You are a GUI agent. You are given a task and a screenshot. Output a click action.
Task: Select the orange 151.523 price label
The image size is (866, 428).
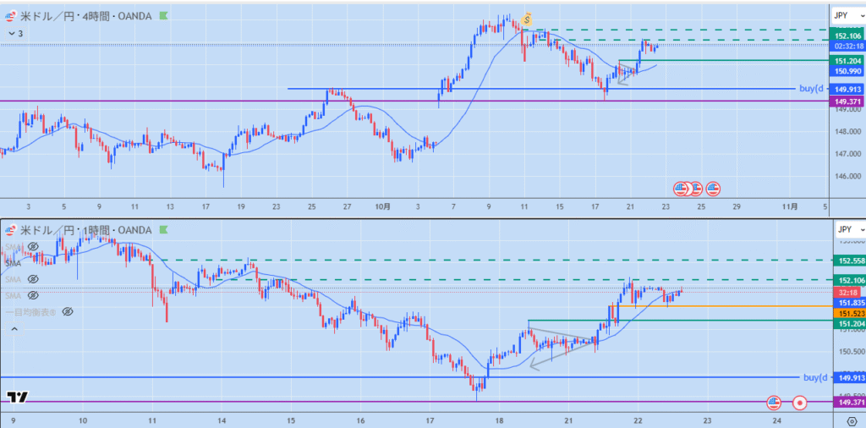click(847, 313)
